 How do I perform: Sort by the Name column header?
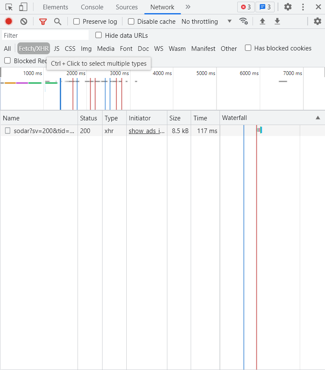tap(39, 118)
